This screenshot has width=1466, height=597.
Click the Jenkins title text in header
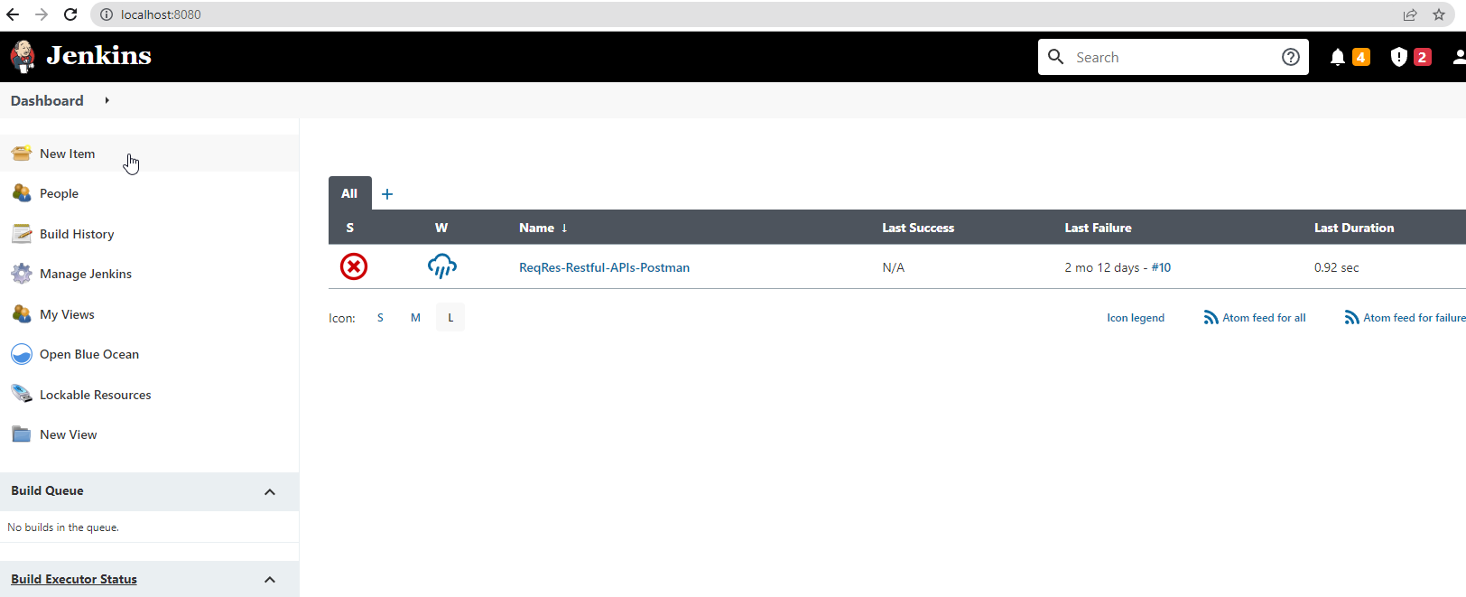[99, 56]
